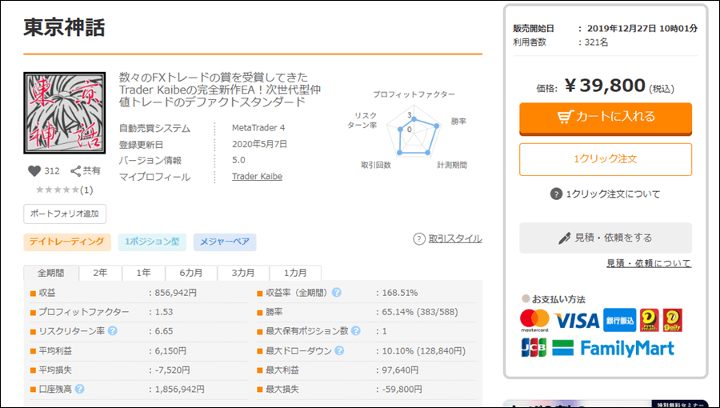This screenshot has width=720, height=408.
Task: Click the share icon
Action: click(76, 170)
